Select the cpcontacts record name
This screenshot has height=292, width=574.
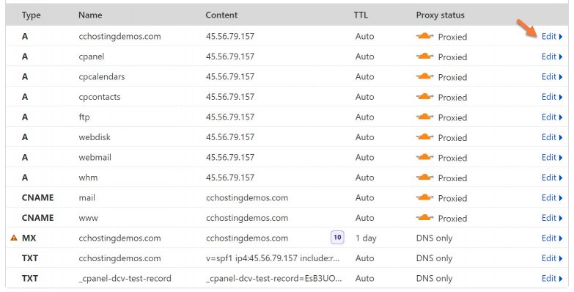coord(100,97)
